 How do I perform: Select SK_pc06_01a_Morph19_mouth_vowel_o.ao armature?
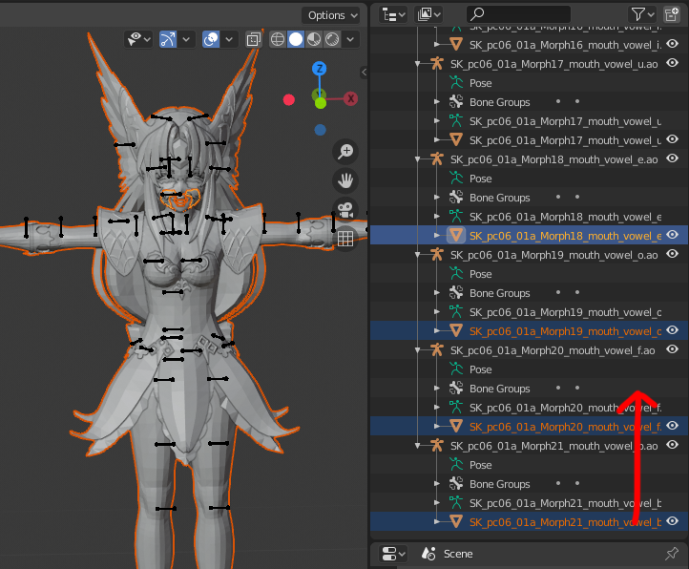tap(553, 255)
